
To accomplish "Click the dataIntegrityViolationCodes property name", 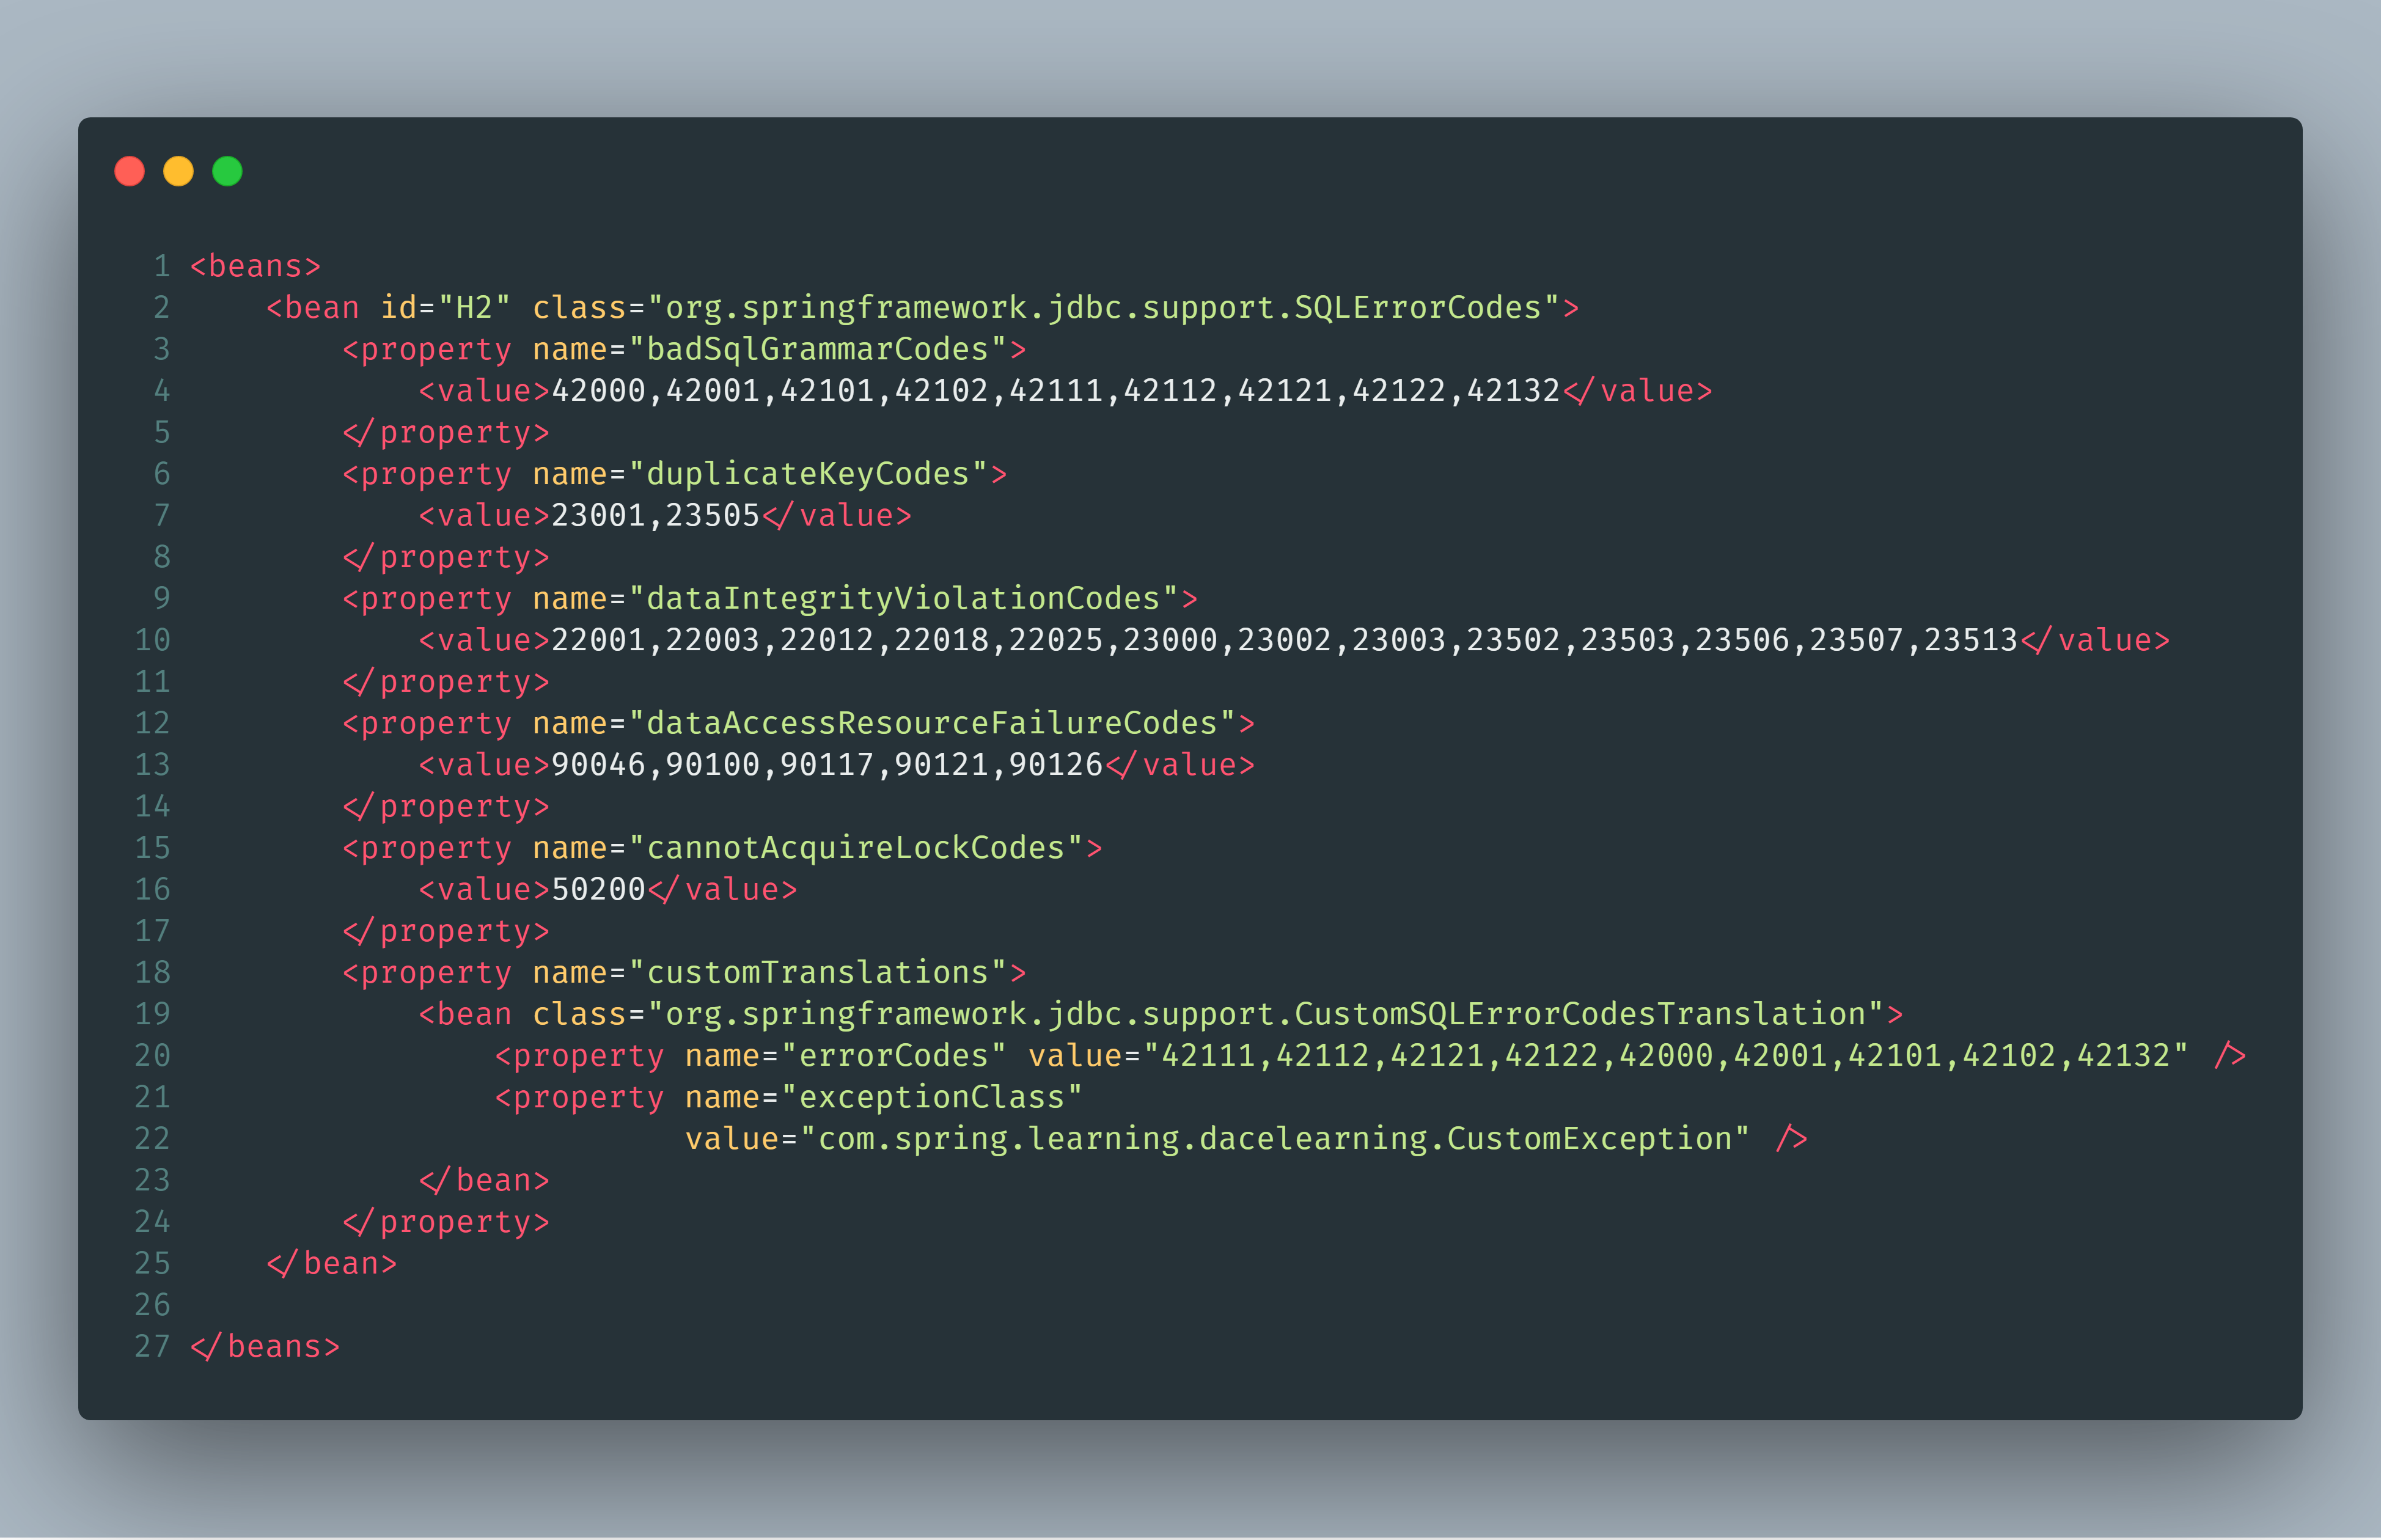I will 903,599.
